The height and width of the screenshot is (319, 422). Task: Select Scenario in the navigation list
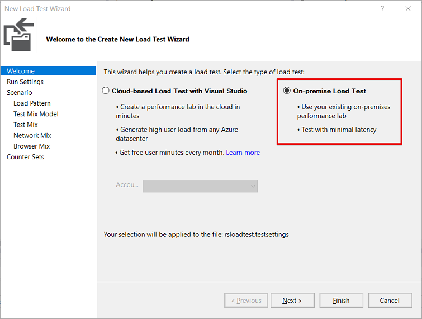pyautogui.click(x=20, y=93)
